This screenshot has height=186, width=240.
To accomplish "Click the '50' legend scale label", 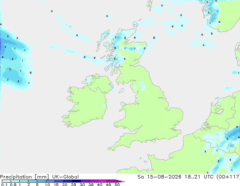I will click(117, 184).
